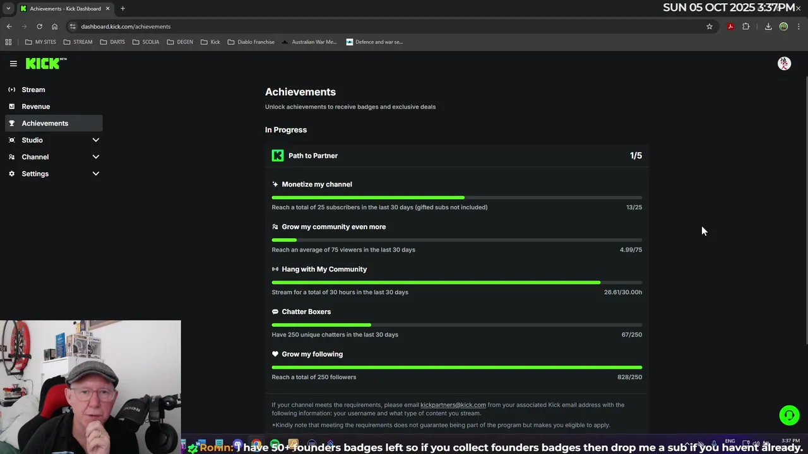Open the browser extensions puzzle icon
The height and width of the screenshot is (454, 808).
(746, 26)
